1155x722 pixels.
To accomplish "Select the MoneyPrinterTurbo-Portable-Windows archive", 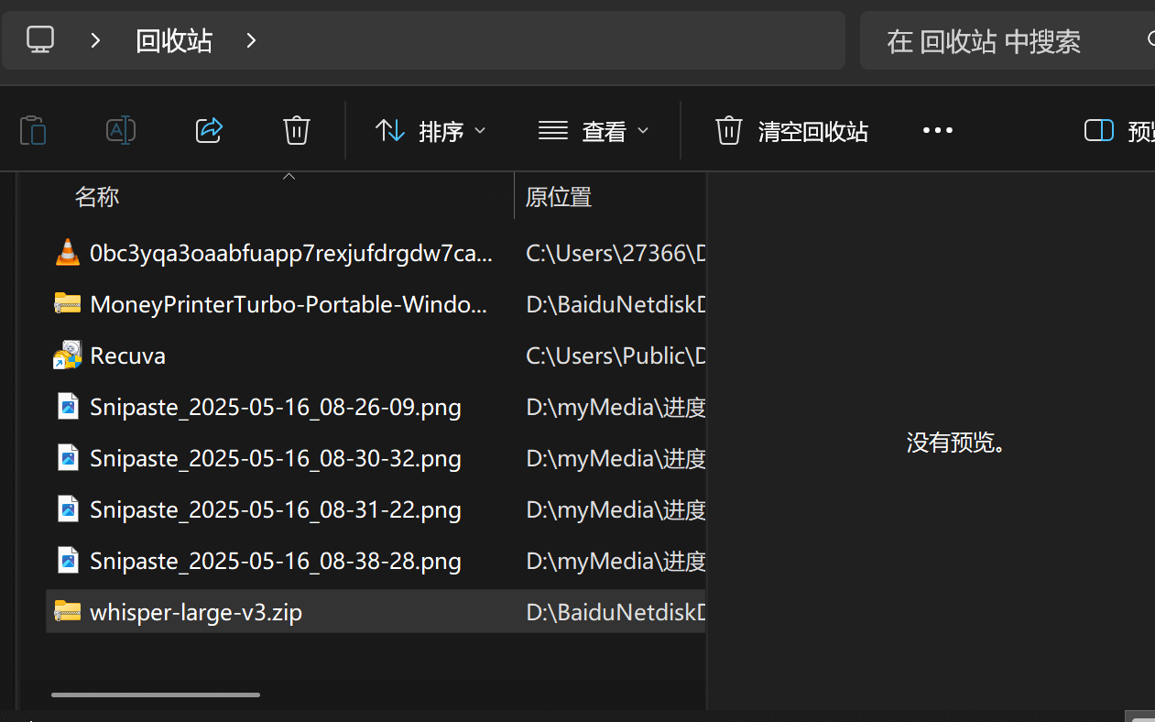I will [288, 304].
